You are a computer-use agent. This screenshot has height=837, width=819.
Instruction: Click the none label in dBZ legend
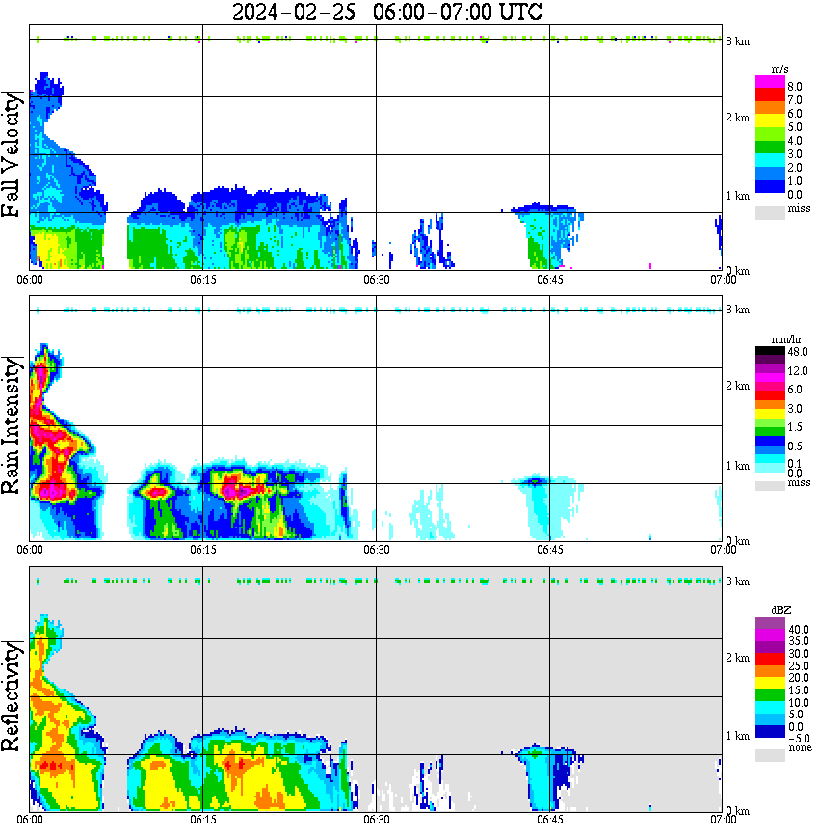point(800,748)
